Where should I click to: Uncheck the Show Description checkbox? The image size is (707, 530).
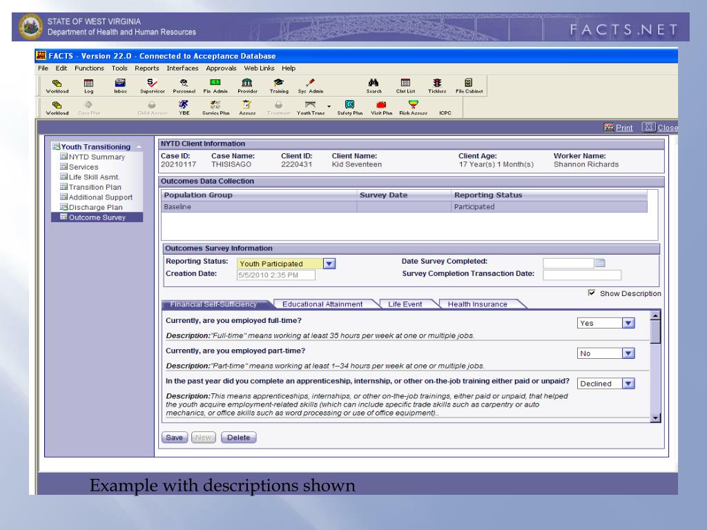click(592, 293)
